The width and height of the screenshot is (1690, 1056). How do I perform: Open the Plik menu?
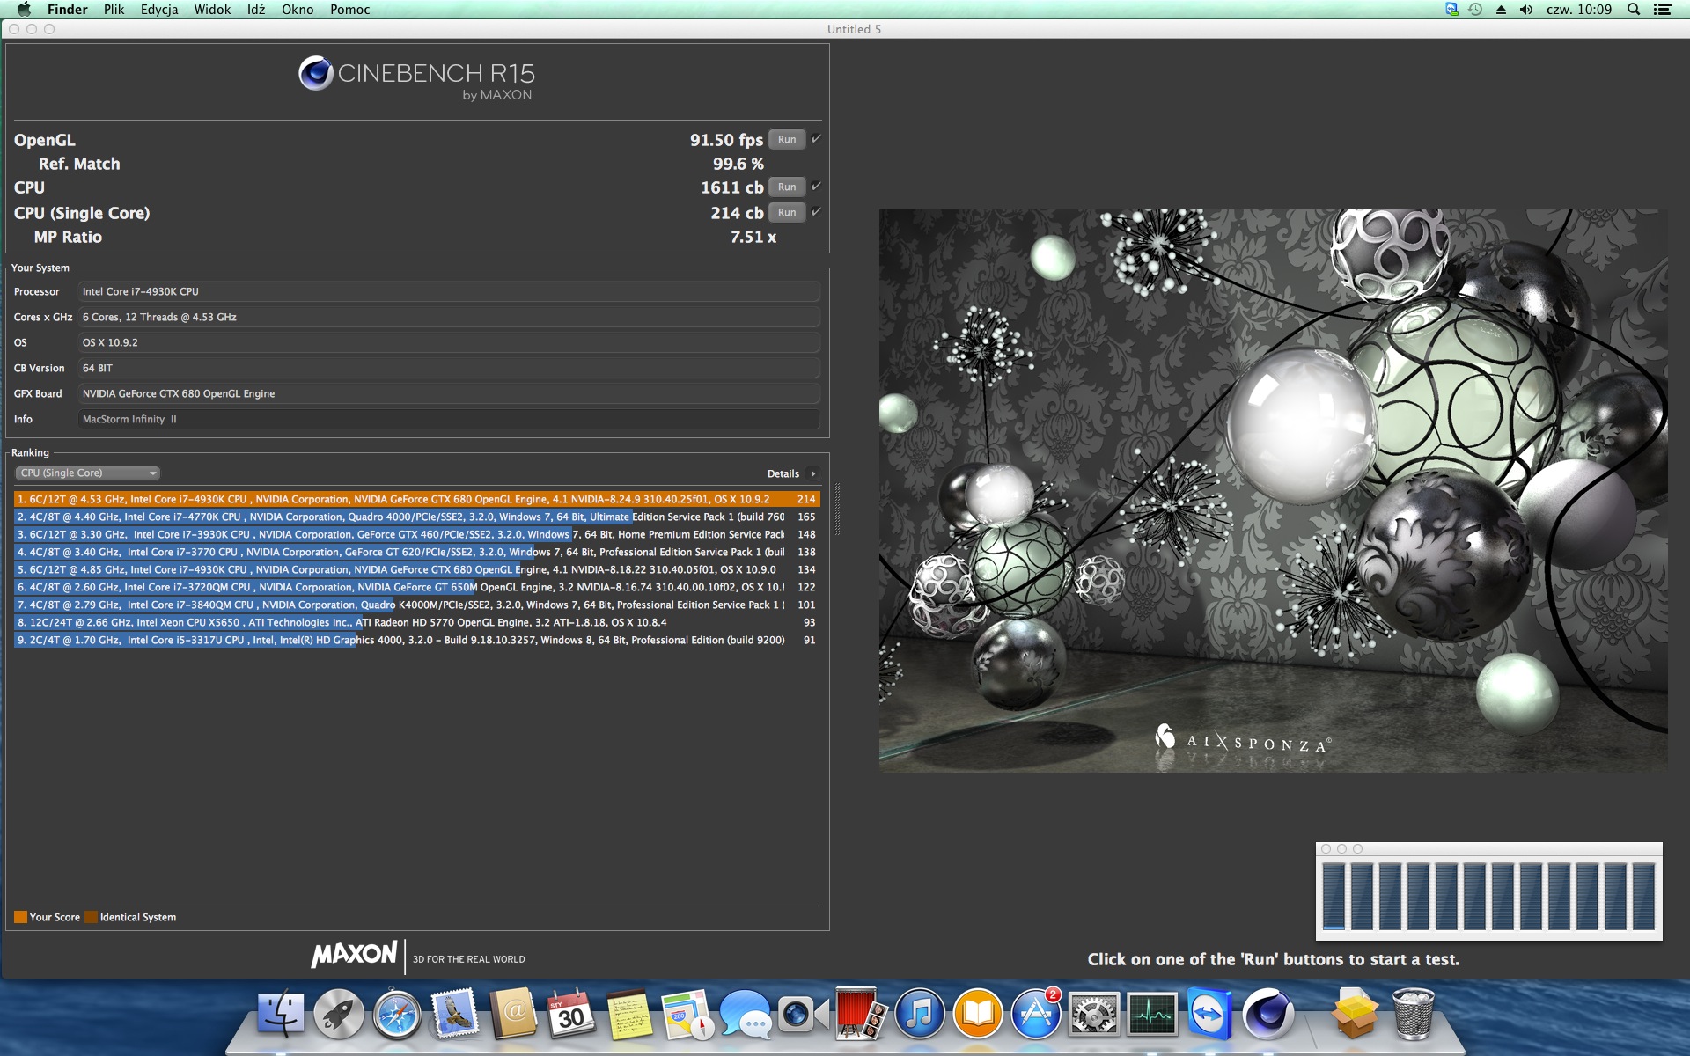(x=114, y=10)
